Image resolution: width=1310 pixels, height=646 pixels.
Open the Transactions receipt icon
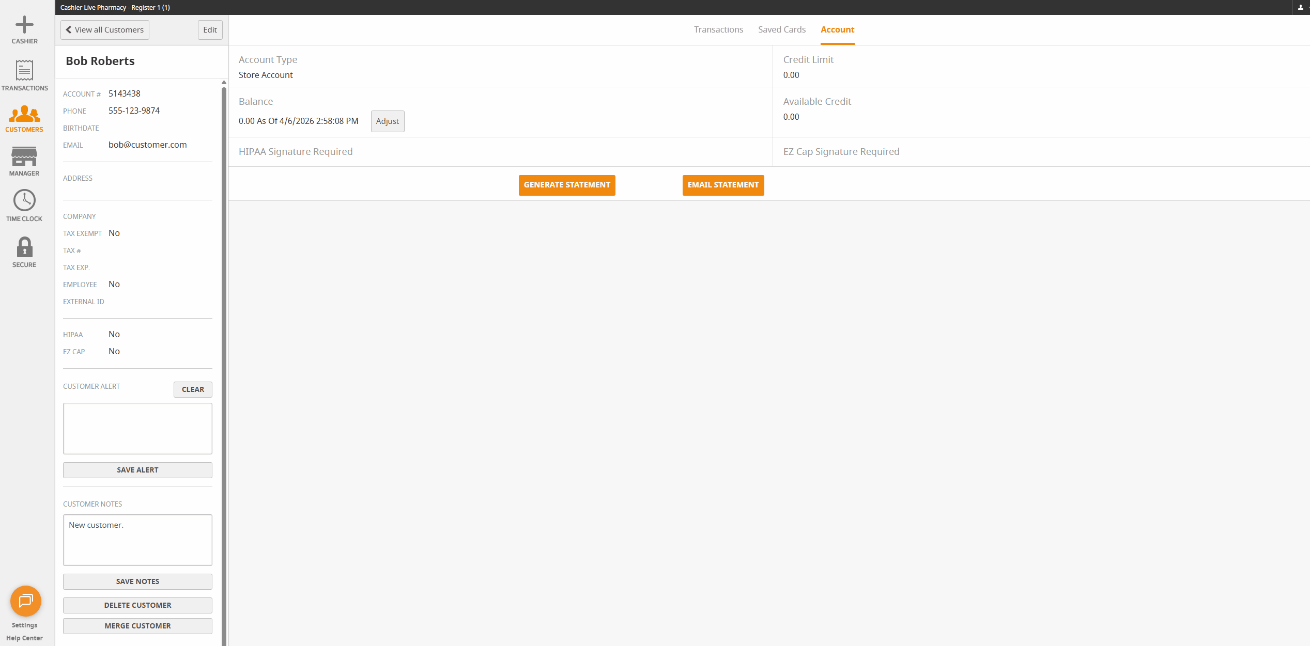[24, 70]
